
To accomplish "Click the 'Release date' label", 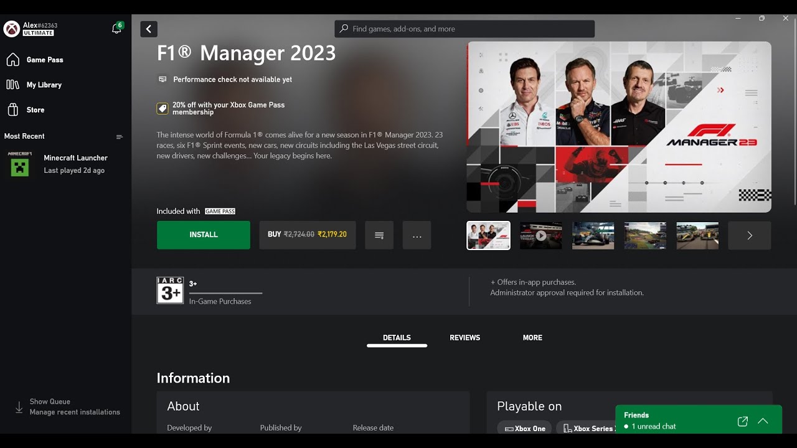I will click(x=373, y=428).
